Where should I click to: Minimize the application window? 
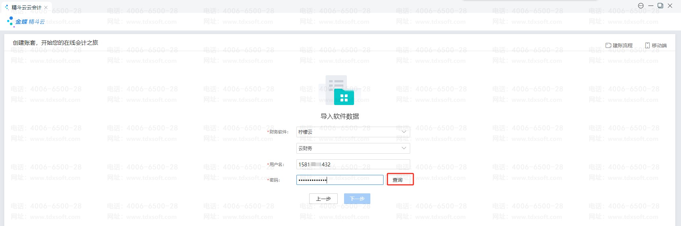(x=651, y=6)
